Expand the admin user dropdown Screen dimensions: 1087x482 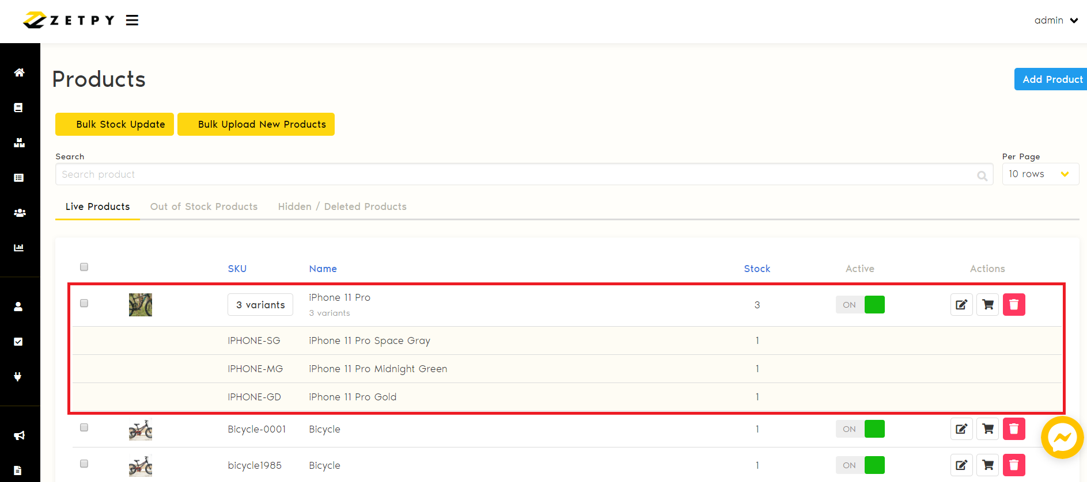1056,21
